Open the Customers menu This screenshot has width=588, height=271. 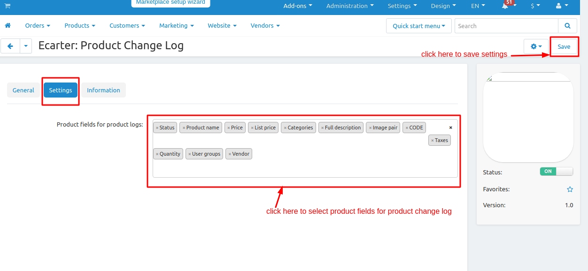coord(127,26)
